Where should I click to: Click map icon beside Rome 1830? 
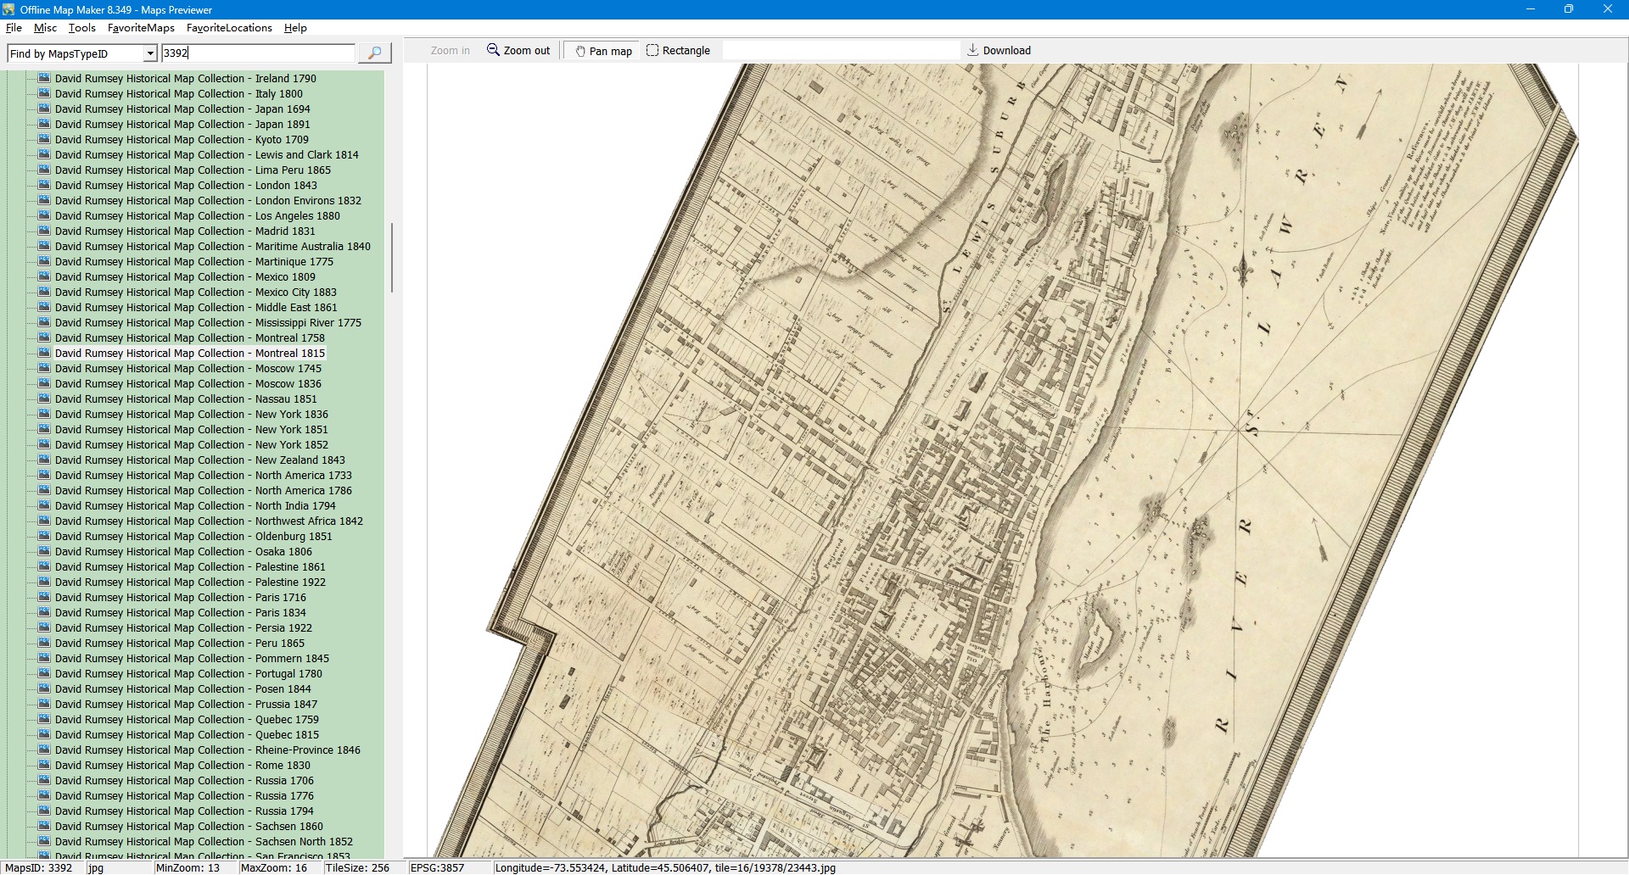click(44, 765)
